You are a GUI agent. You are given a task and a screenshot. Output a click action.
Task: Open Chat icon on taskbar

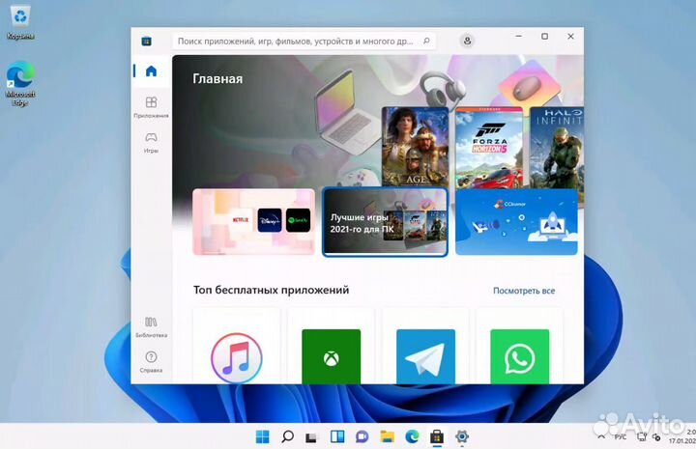362,437
